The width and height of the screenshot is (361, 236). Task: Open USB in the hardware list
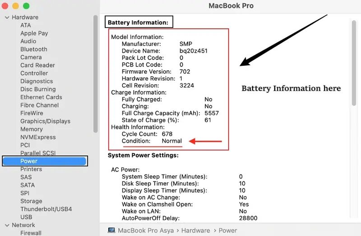coord(26,217)
